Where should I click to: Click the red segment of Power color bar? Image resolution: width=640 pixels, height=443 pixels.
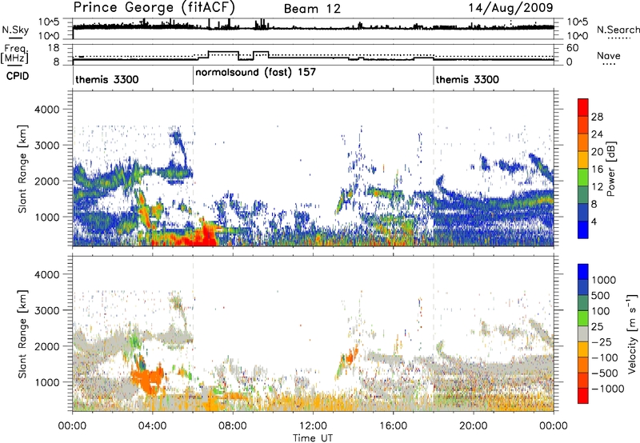tap(583, 107)
